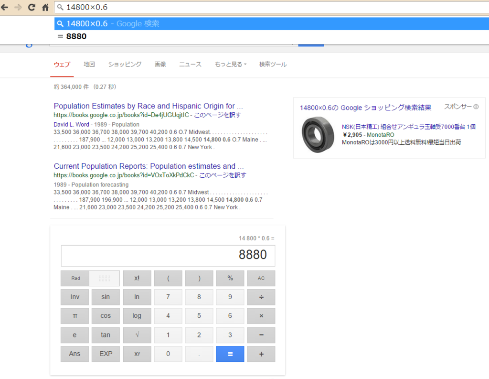489x379 pixels.
Task: Click the sin key
Action: [106, 297]
